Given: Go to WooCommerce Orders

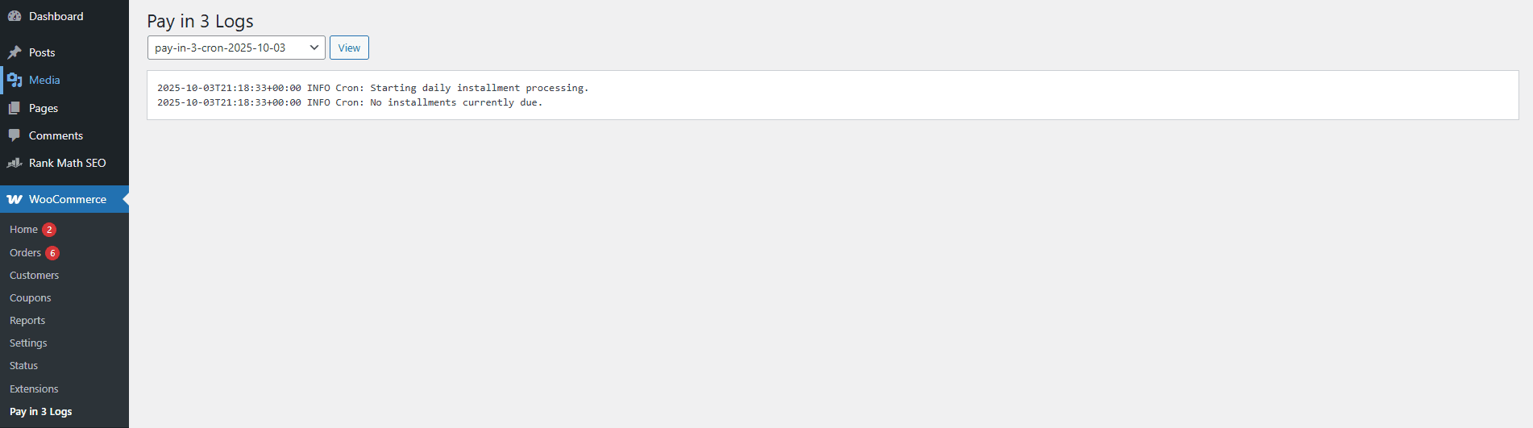Looking at the screenshot, I should pyautogui.click(x=25, y=253).
